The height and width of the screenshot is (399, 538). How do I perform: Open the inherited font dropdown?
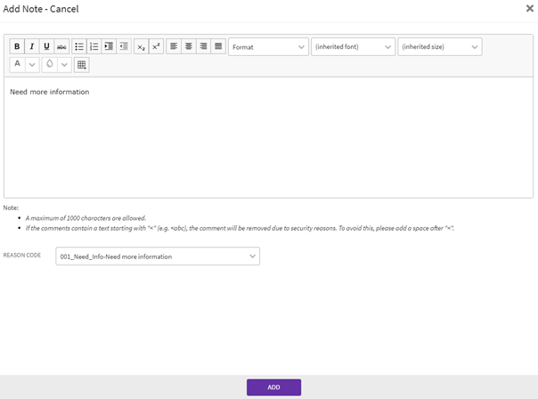pos(353,46)
